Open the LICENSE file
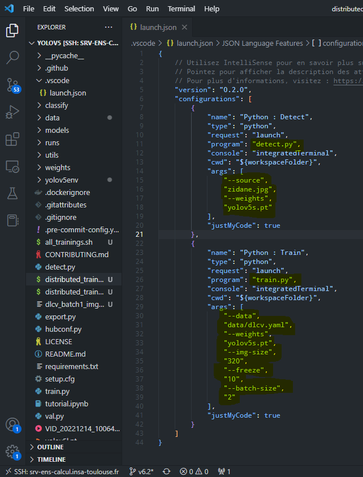The image size is (363, 477). (x=74, y=341)
